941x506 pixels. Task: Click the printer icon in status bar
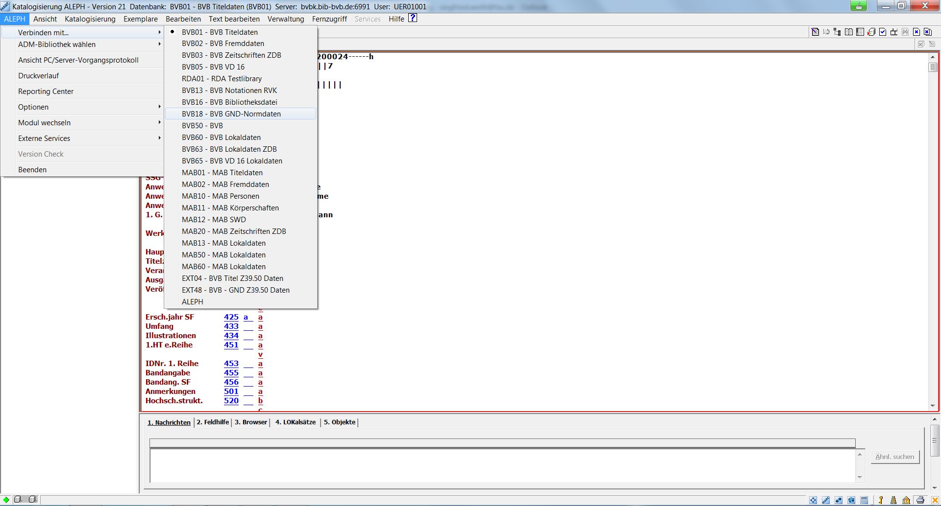(x=920, y=500)
